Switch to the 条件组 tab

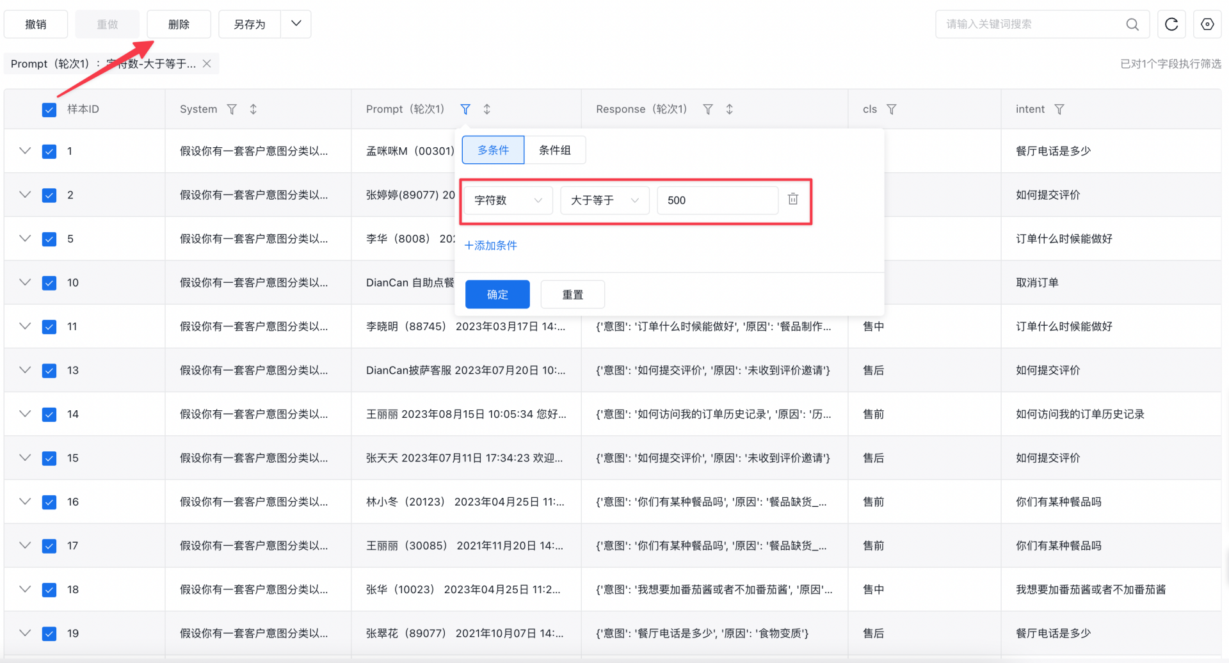point(554,150)
